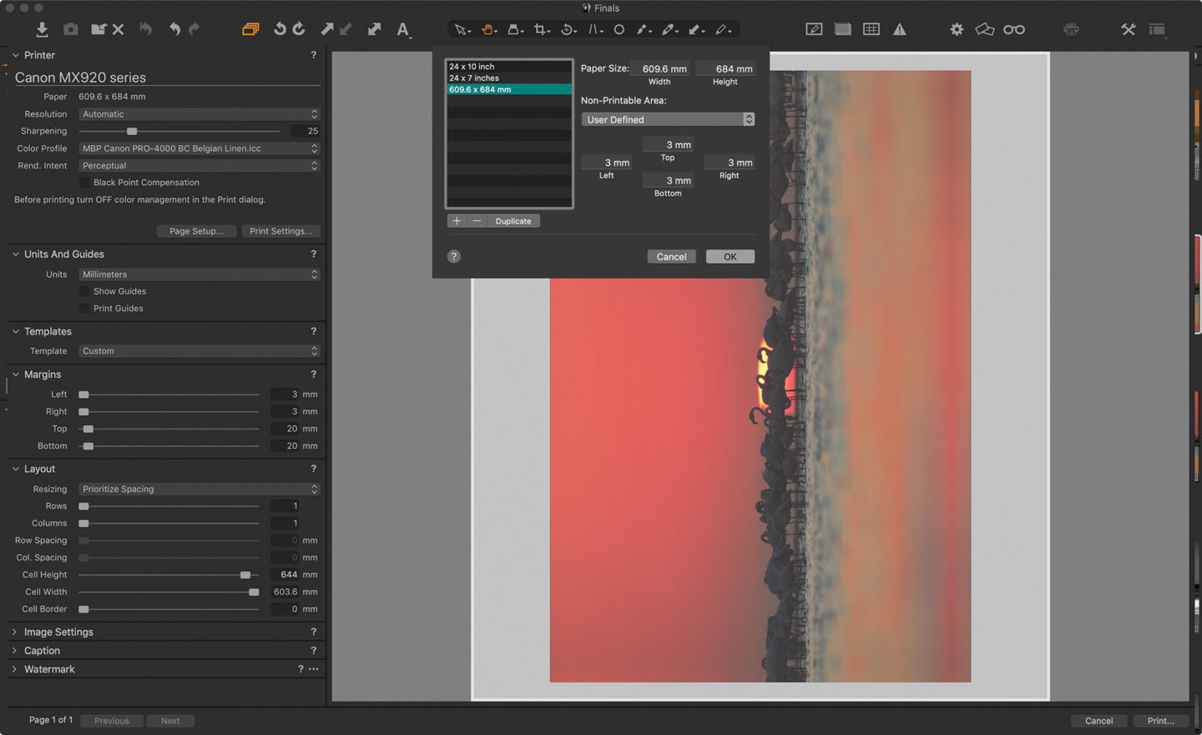Click the proofing glasses icon
1202x735 pixels.
coord(1013,29)
